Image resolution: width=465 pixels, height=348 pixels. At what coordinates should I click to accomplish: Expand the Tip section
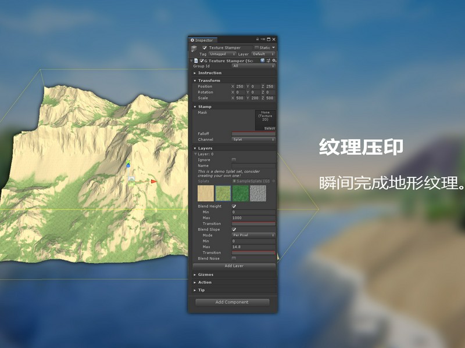[x=234, y=290]
